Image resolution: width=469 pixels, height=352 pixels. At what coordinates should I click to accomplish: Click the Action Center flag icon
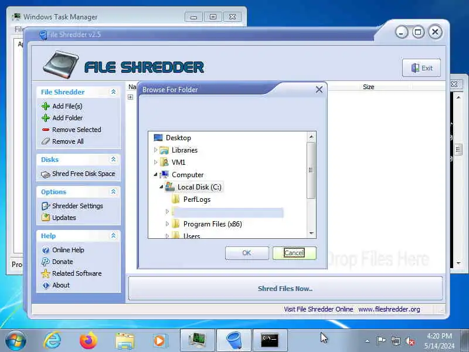(381, 341)
